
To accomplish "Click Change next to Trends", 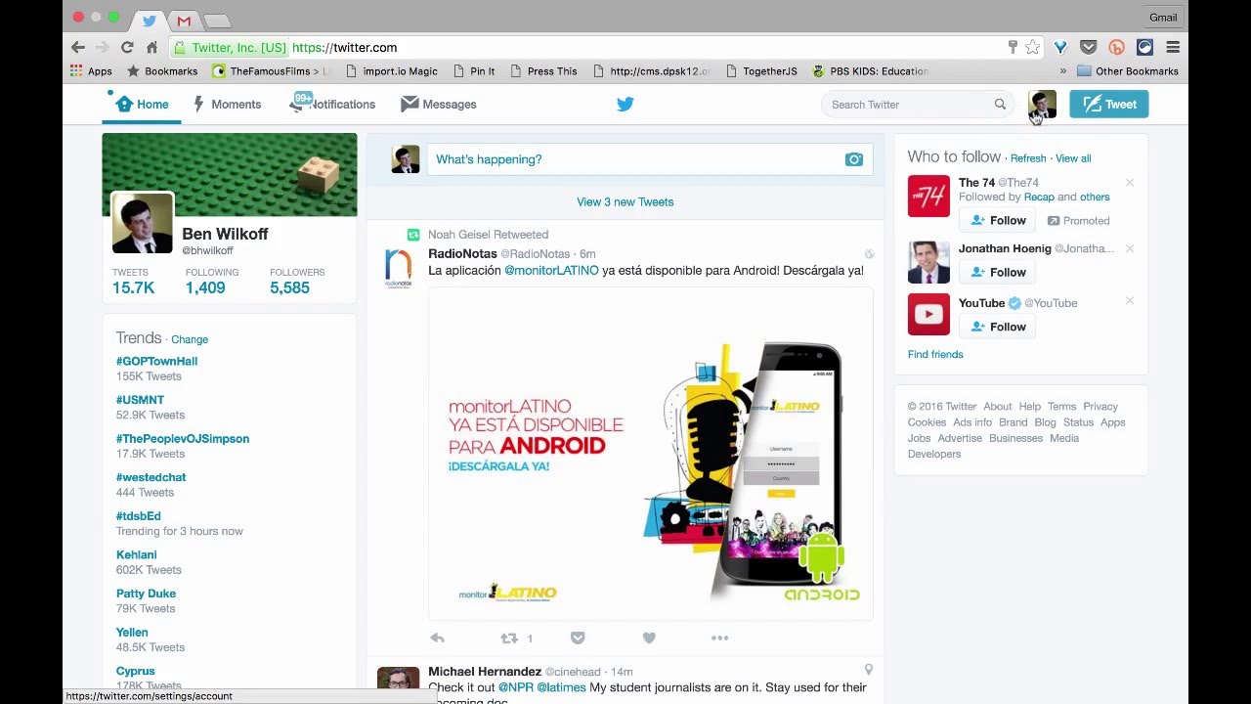I will coord(190,339).
